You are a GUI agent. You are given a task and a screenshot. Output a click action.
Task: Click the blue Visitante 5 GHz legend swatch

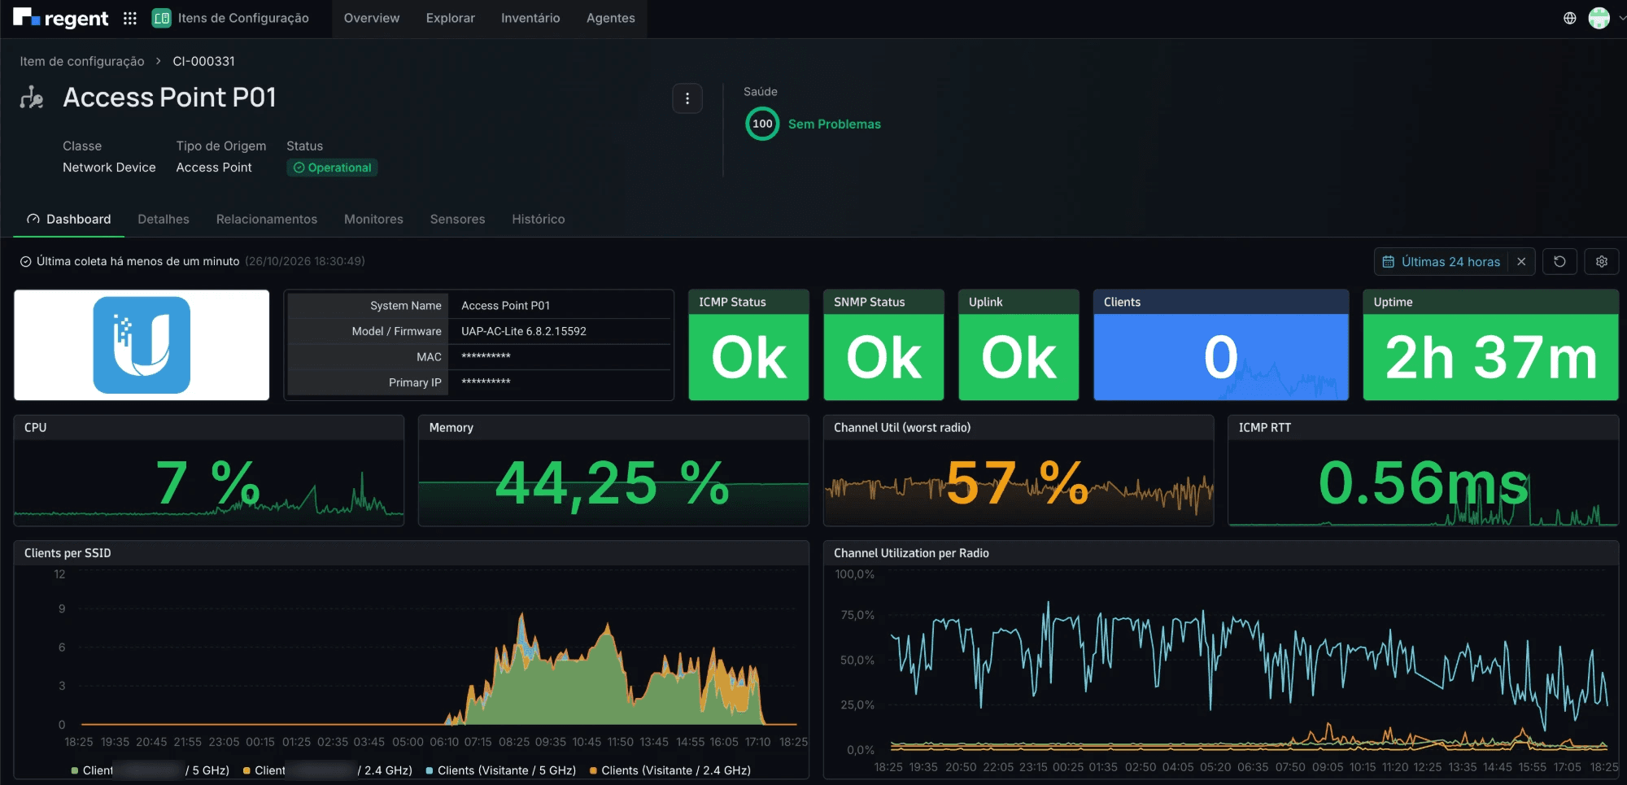pos(430,770)
